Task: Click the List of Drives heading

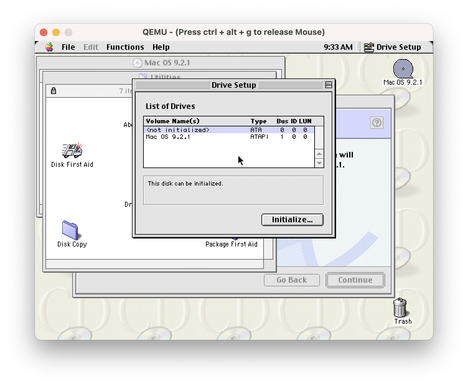Action: tap(170, 106)
